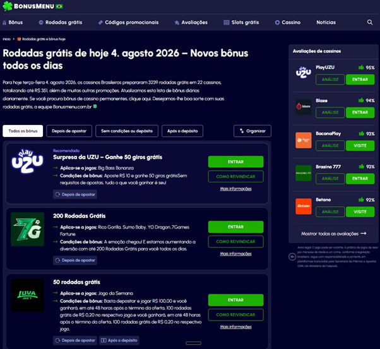Open the search magnifier icon
The width and height of the screenshot is (380, 349).
[x=369, y=22]
